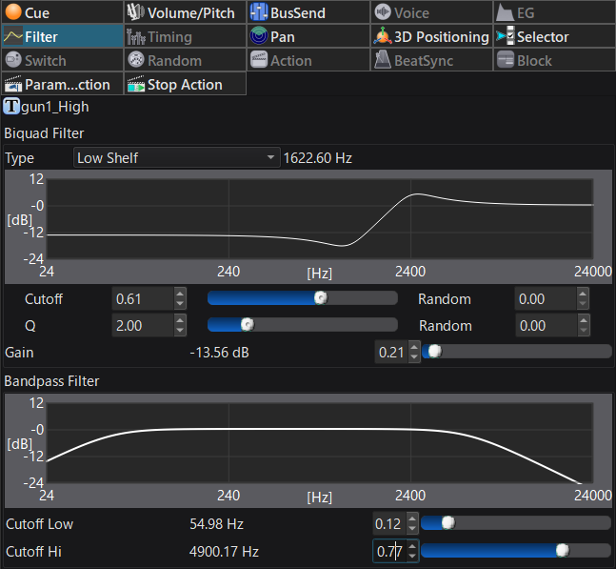Click the Cutoff slider handle
616x569 pixels.
point(321,298)
